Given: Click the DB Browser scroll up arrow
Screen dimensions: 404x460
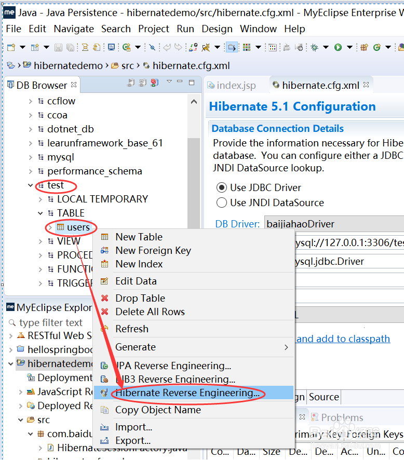Looking at the screenshot, I should coord(194,102).
